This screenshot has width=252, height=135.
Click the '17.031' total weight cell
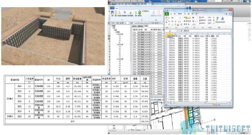[x=145, y=116]
